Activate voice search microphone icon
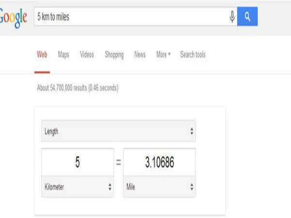This screenshot has height=218, width=291. [232, 17]
